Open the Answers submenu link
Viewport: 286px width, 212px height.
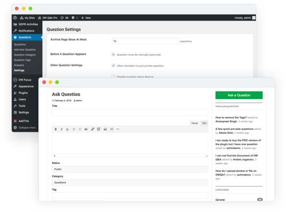(x=19, y=65)
